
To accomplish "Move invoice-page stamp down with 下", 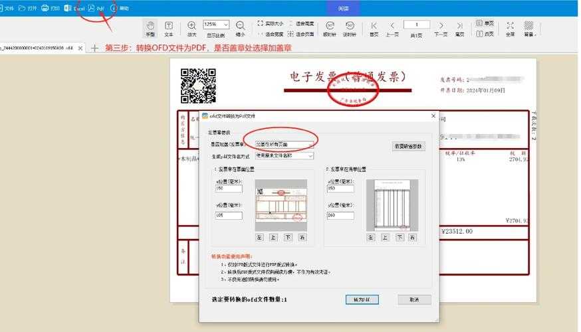I will pos(289,238).
